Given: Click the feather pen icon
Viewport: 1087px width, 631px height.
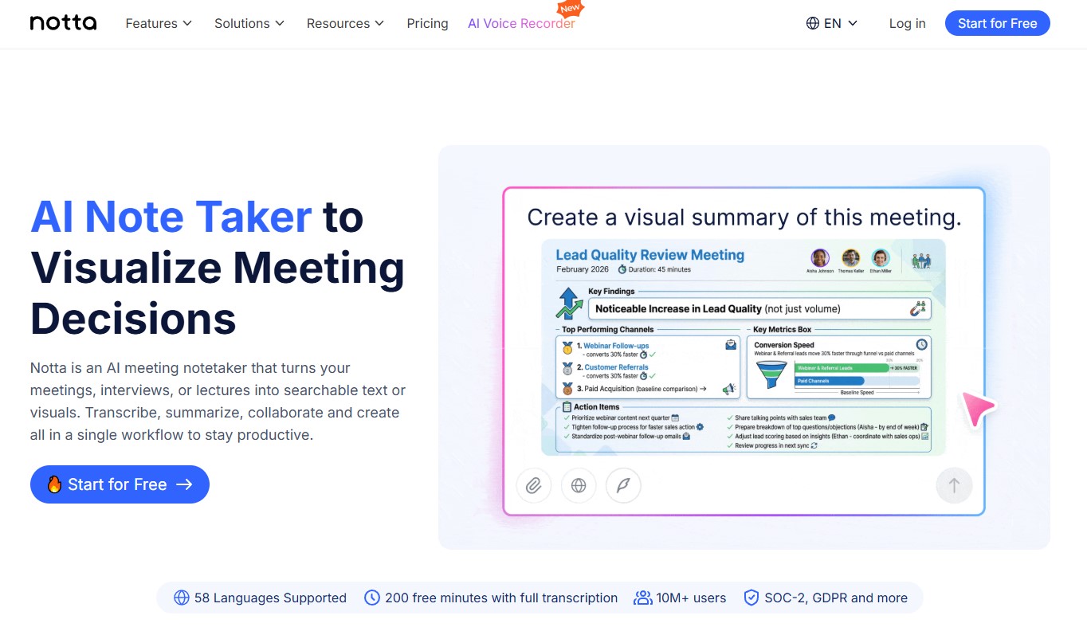Looking at the screenshot, I should coord(623,485).
